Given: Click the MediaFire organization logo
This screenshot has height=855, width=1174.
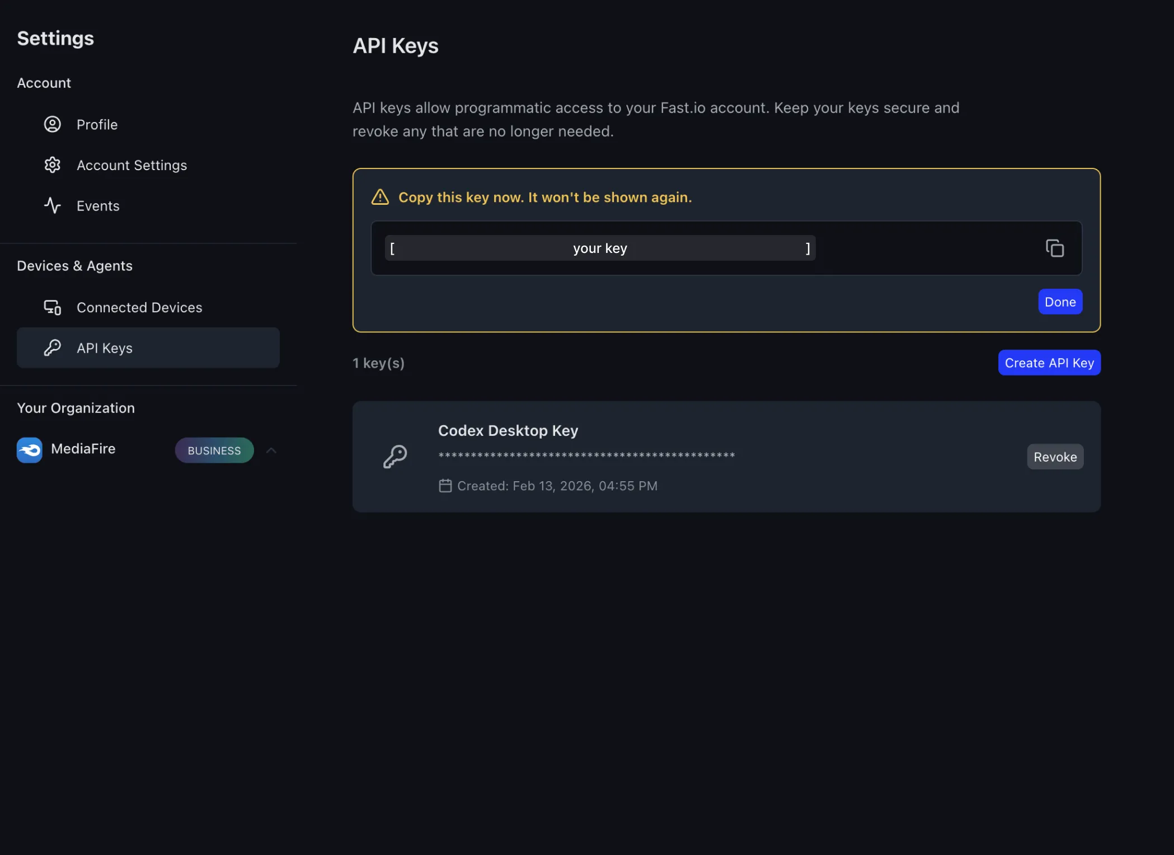Looking at the screenshot, I should (29, 449).
